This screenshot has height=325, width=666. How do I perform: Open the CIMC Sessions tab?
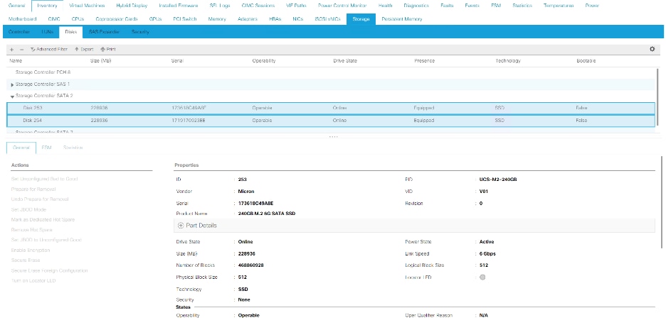pyautogui.click(x=258, y=6)
